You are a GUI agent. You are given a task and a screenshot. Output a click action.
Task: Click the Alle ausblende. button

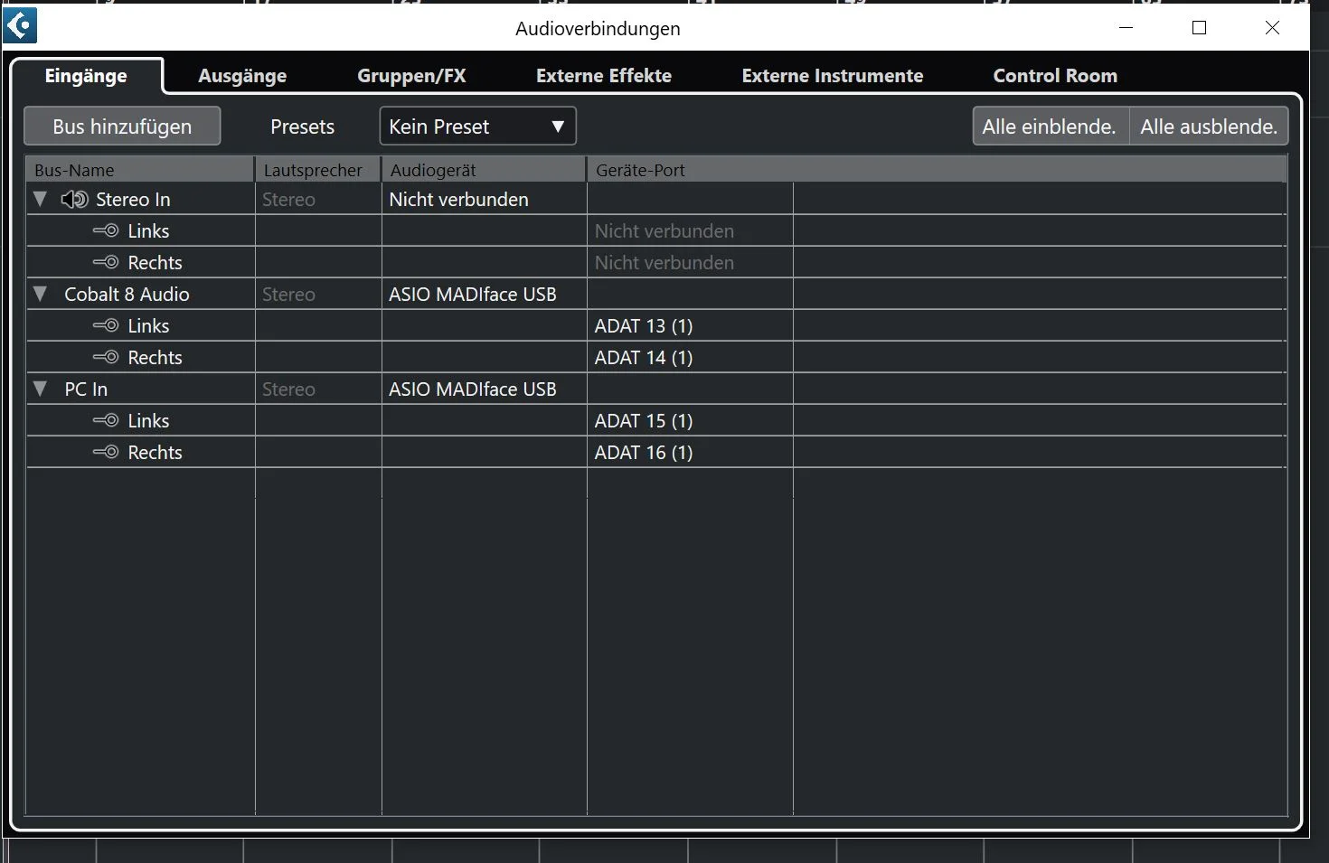[x=1209, y=127]
